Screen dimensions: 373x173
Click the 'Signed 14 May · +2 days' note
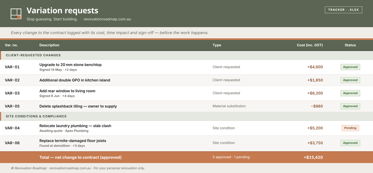pos(58,70)
